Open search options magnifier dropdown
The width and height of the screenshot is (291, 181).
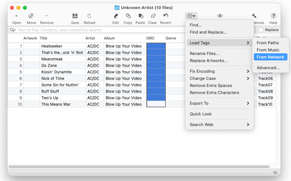coord(13,30)
